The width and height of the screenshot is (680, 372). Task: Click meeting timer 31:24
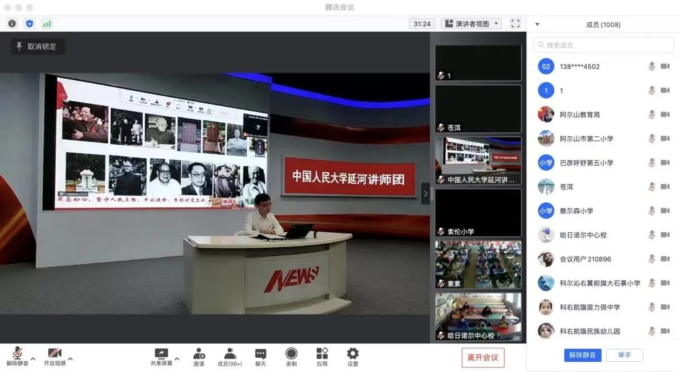[x=422, y=24]
